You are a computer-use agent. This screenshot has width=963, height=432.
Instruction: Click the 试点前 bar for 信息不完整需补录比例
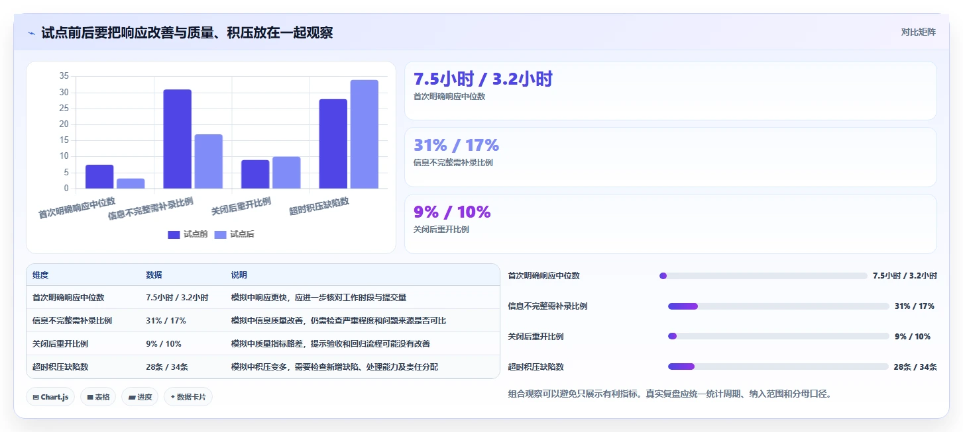click(177, 139)
